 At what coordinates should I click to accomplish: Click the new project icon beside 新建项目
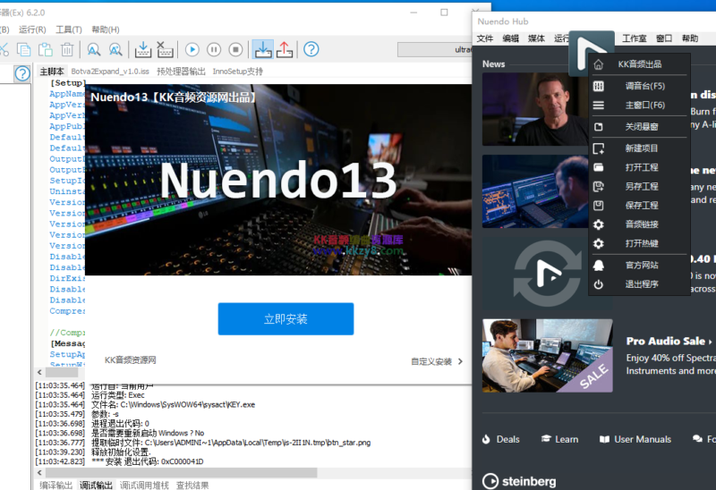[x=598, y=148]
